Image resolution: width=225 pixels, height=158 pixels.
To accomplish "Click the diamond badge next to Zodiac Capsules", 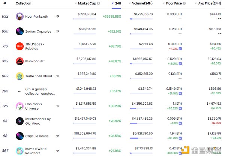I will [x=57, y=32].
